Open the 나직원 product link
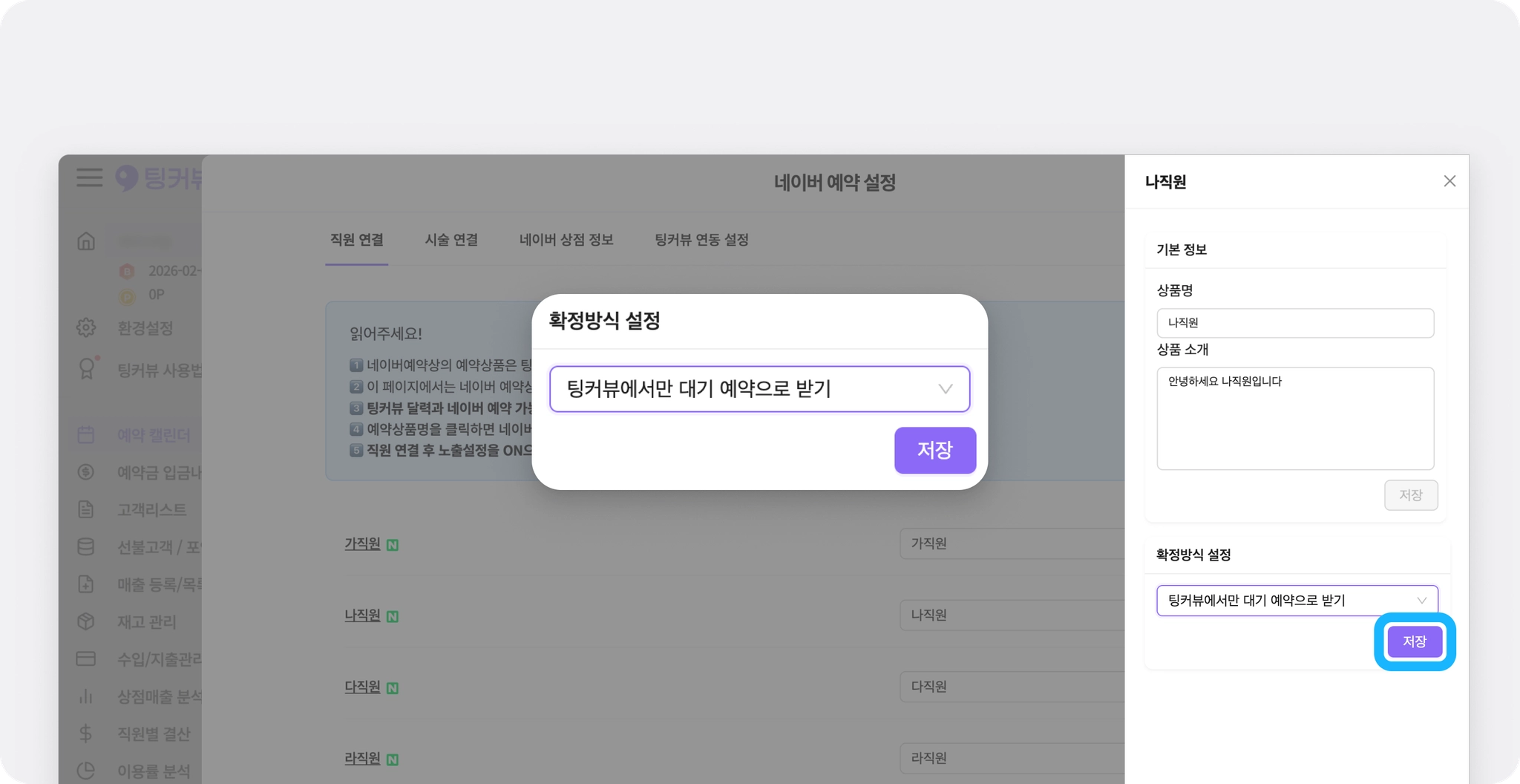The width and height of the screenshot is (1520, 784). 362,615
